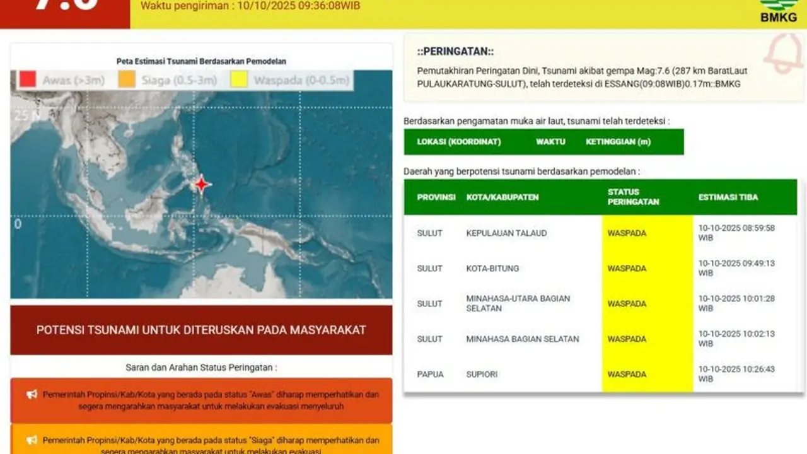
Task: Click the PROVINSI column header
Action: point(436,197)
